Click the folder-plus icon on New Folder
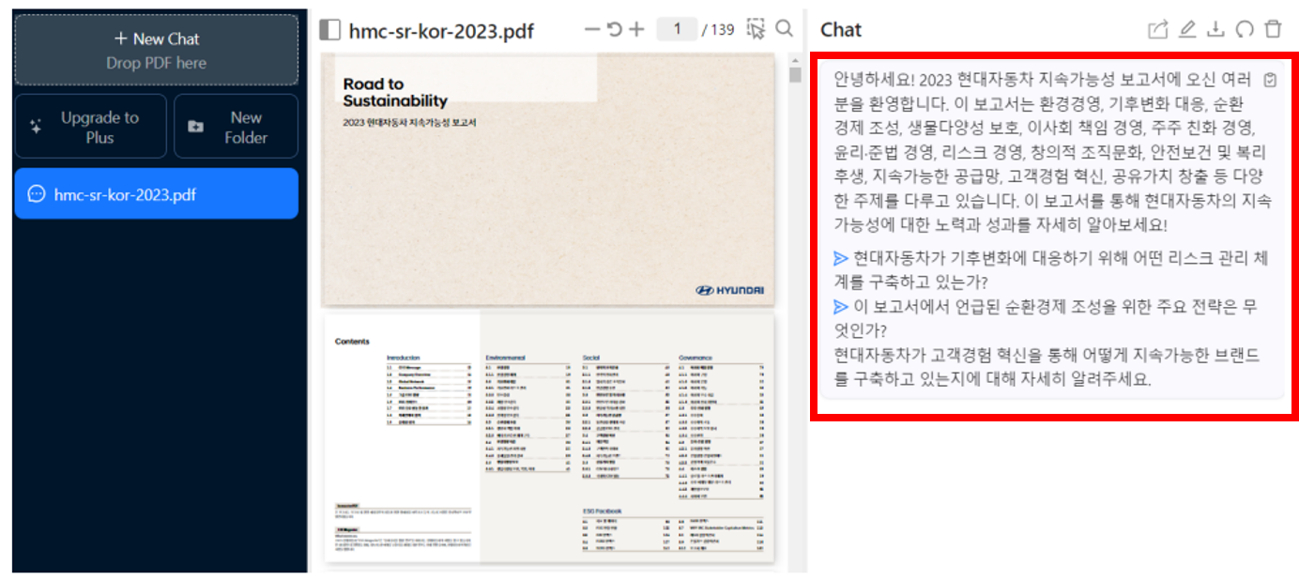 coord(195,127)
